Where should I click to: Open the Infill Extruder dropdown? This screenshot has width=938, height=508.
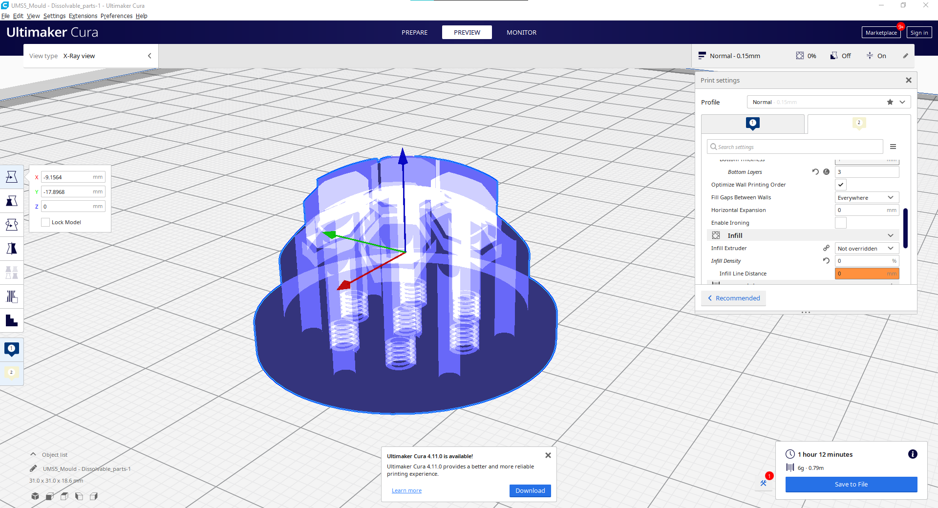(x=867, y=248)
